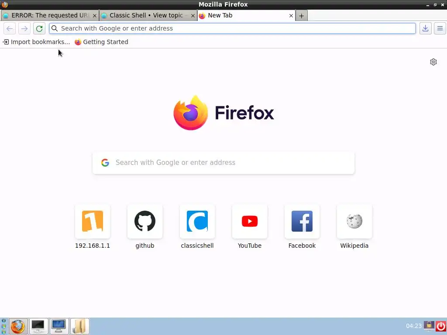
Task: Switch to Classic Shell View topic tab
Action: click(148, 15)
